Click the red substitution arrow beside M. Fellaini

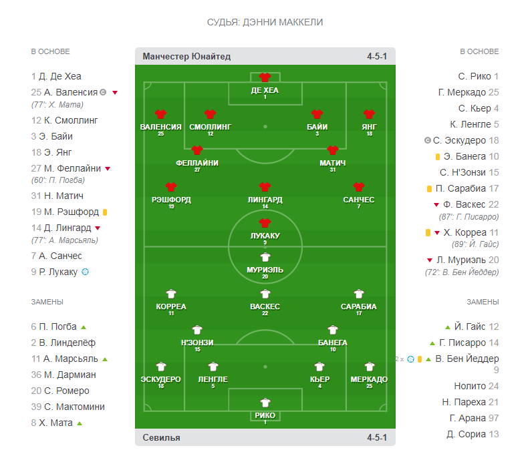tap(108, 169)
